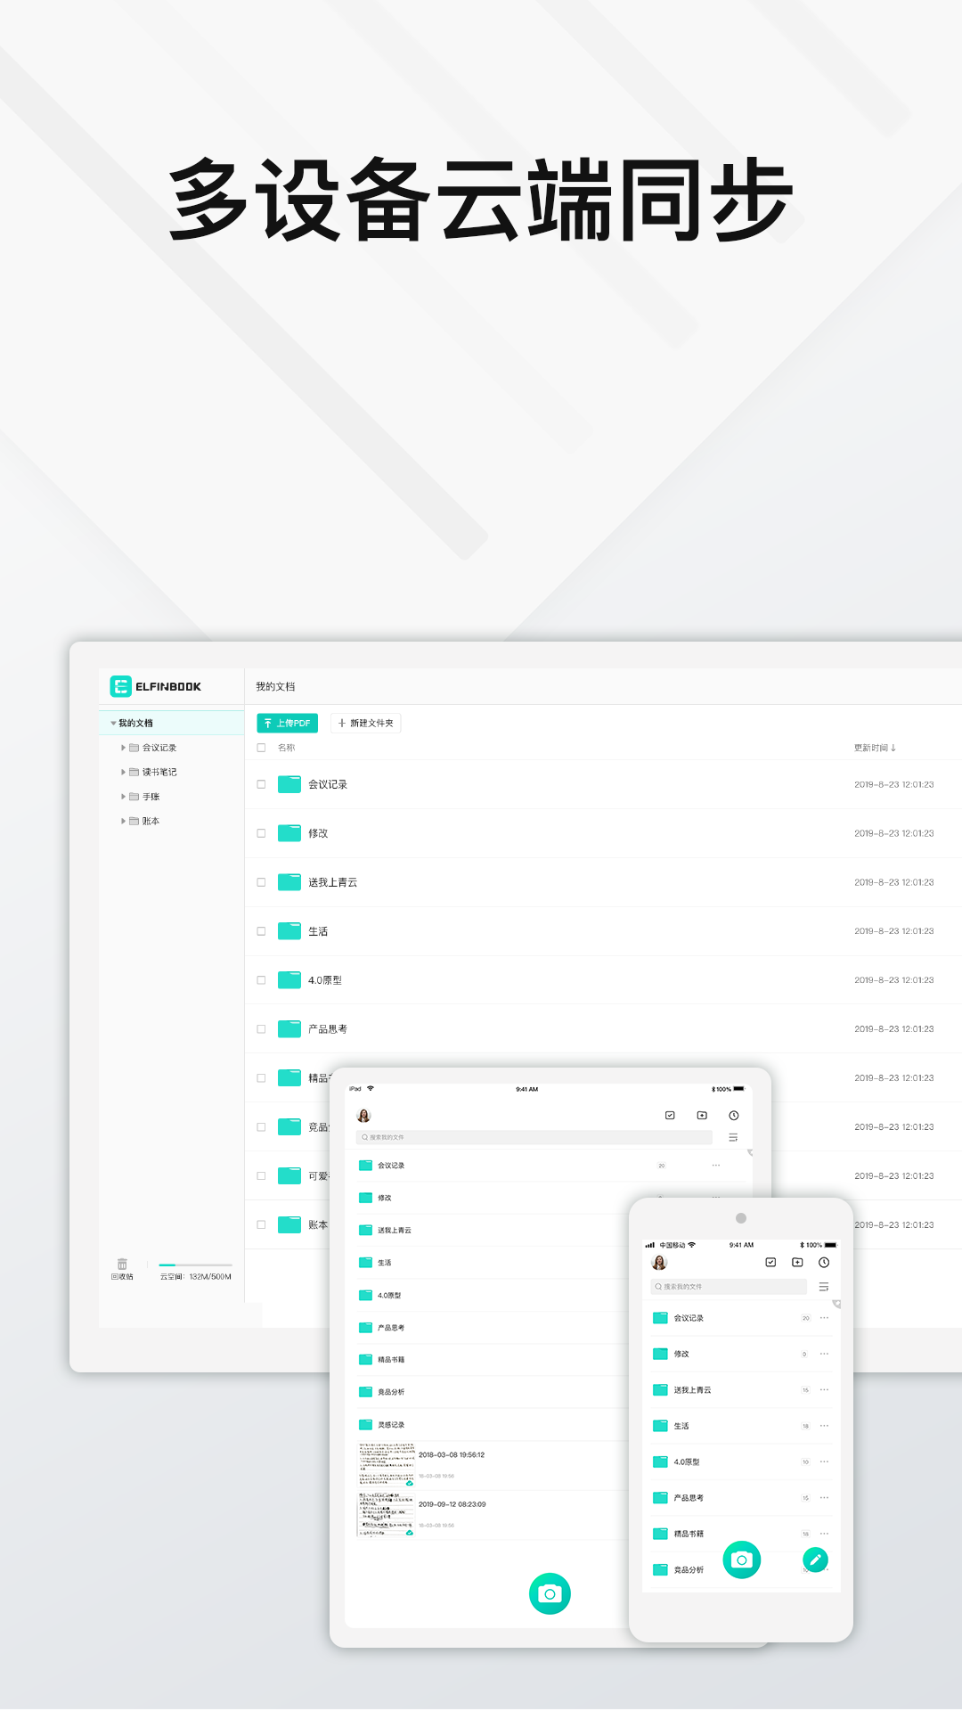Viewport: 962px width, 1711px height.
Task: Click the cloud storage usage bar
Action: tap(195, 1265)
